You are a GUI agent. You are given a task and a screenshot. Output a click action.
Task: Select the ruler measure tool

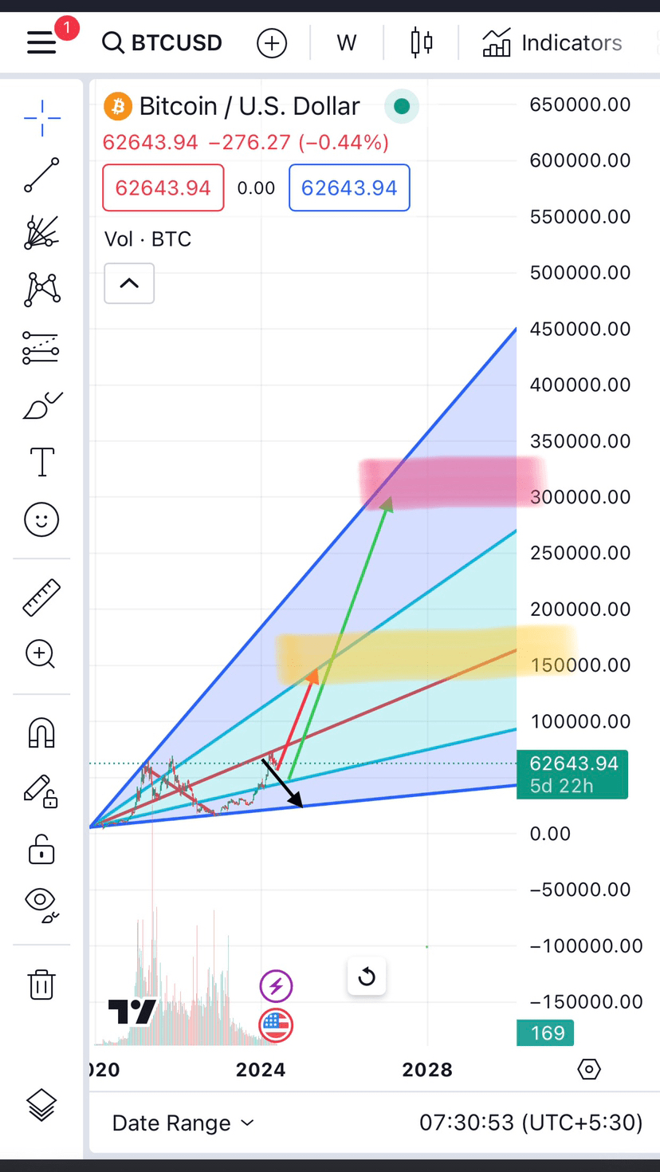tap(41, 598)
